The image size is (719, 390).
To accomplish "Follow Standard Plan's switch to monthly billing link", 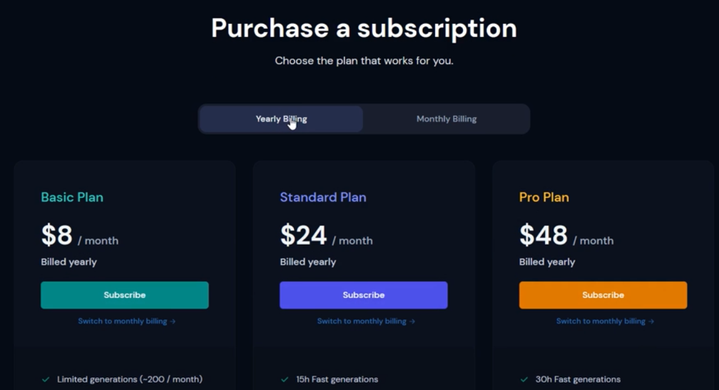I will pyautogui.click(x=365, y=321).
